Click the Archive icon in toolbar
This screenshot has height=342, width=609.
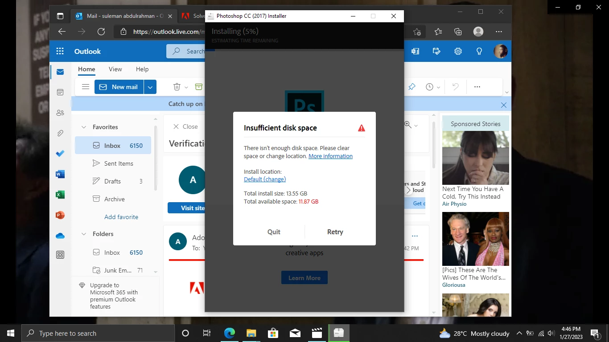[199, 87]
